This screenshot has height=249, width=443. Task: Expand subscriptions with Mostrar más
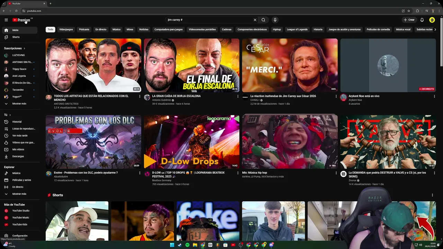click(19, 104)
